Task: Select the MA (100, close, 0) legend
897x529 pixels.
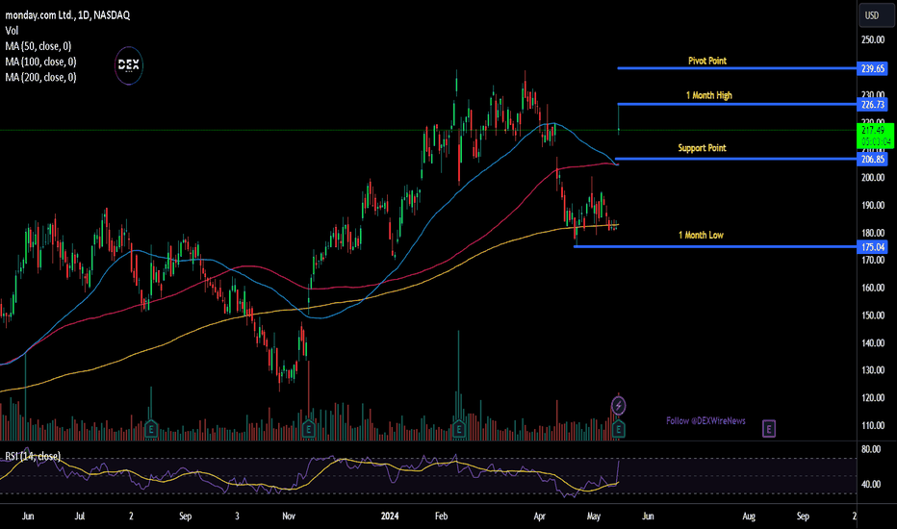Action: [40, 62]
